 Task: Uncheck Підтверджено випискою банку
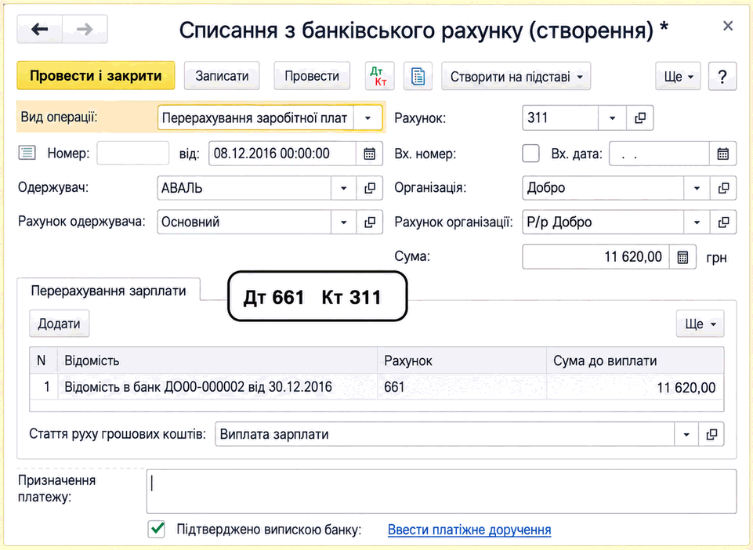pos(157,529)
